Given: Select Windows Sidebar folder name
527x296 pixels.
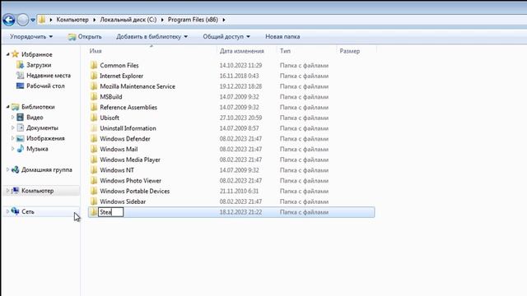Looking at the screenshot, I should point(123,201).
